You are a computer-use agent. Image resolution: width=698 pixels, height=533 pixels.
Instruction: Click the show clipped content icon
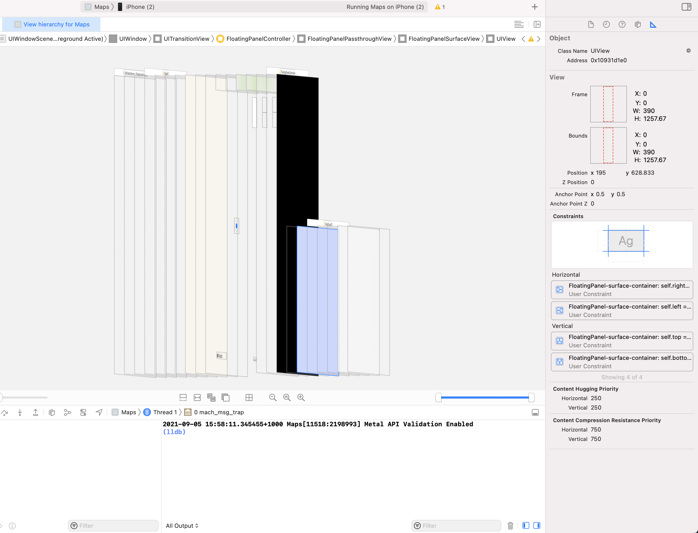click(183, 398)
